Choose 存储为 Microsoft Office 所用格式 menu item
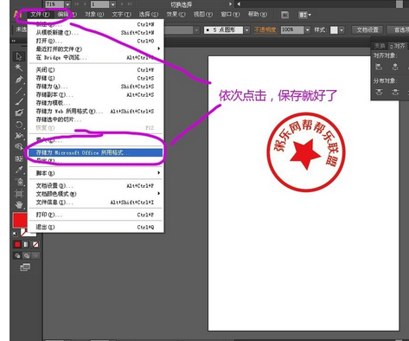Image resolution: width=409 pixels, height=341 pixels. [x=96, y=152]
